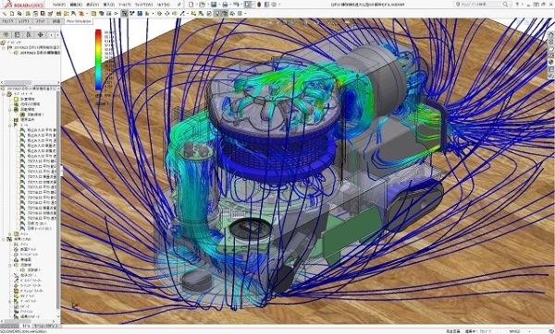Toggle the highlighted selection arrow tool
The height and width of the screenshot is (334, 555).
(248, 5)
